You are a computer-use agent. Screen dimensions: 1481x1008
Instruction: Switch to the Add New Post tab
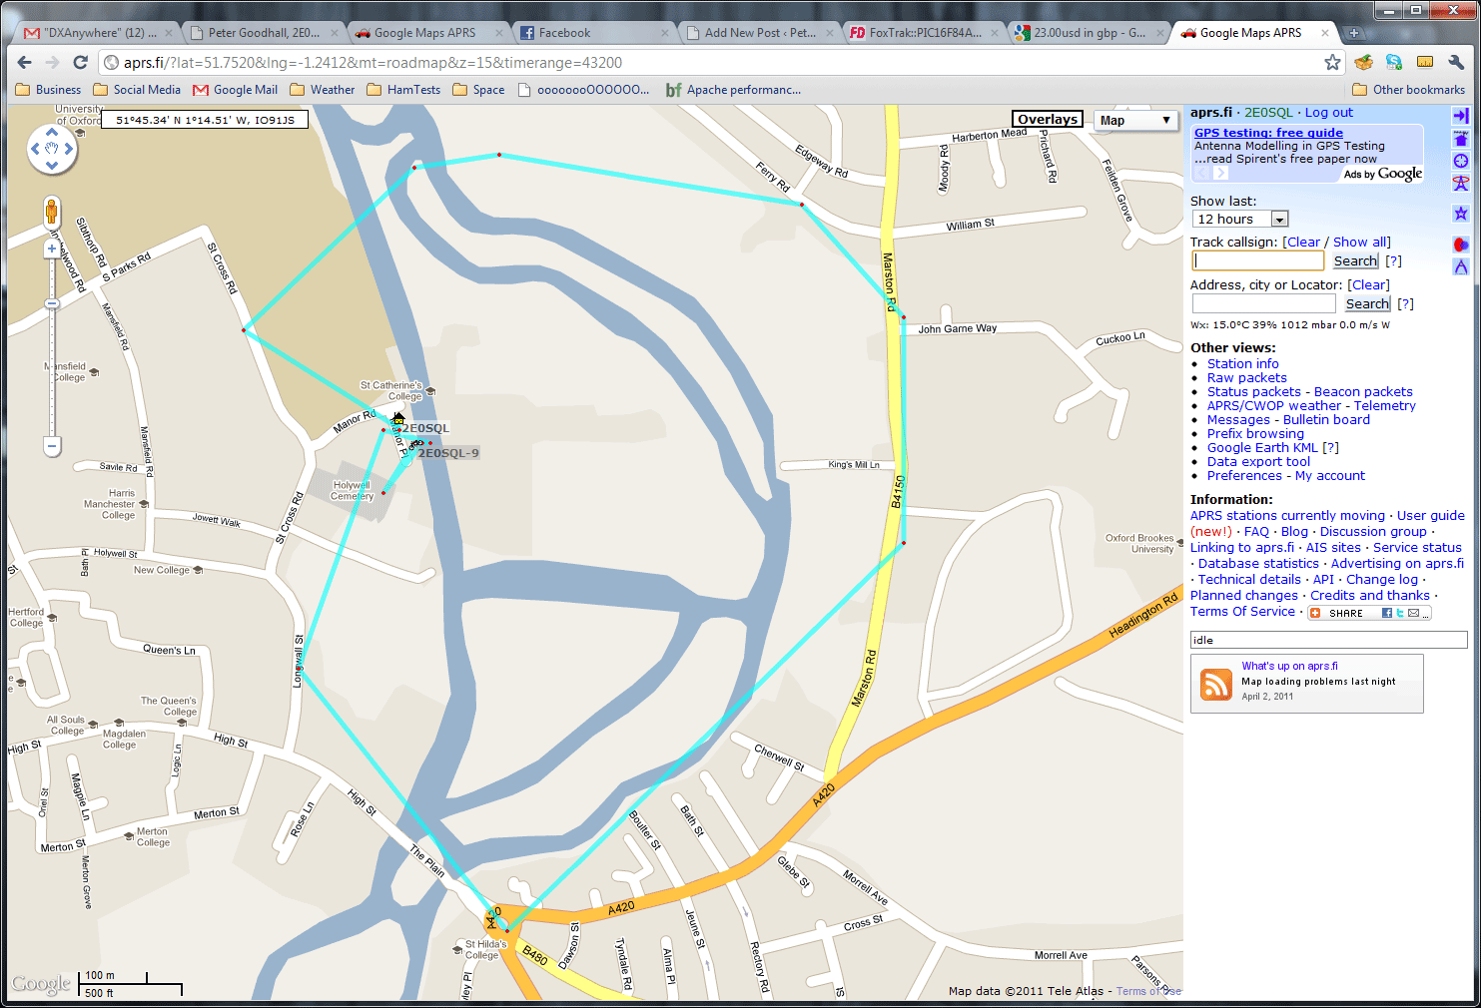(760, 33)
